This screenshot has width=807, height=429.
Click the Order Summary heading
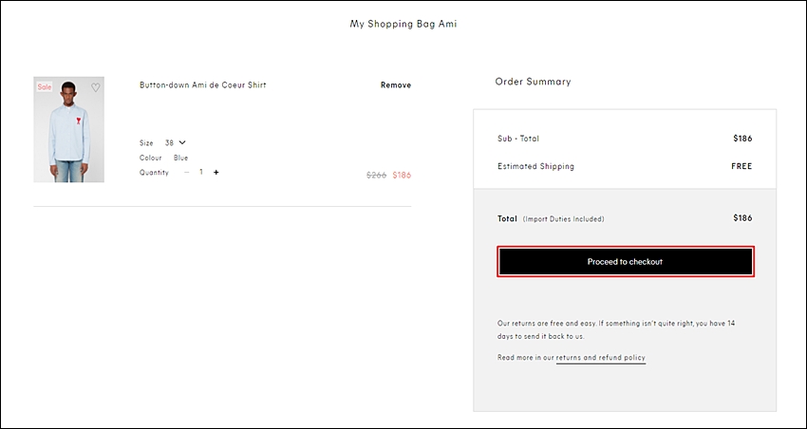pyautogui.click(x=534, y=82)
